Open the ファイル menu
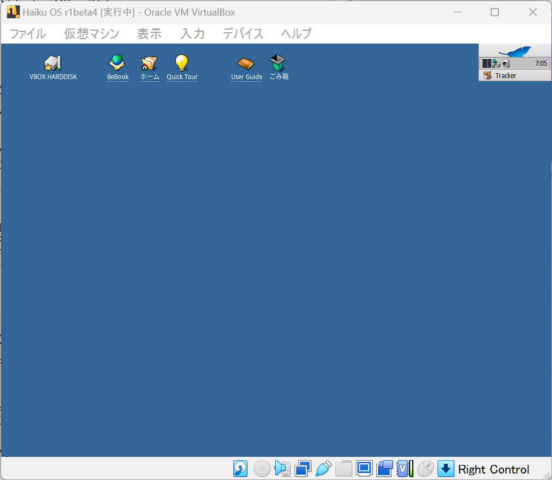Viewport: 552px width, 480px height. coord(28,34)
